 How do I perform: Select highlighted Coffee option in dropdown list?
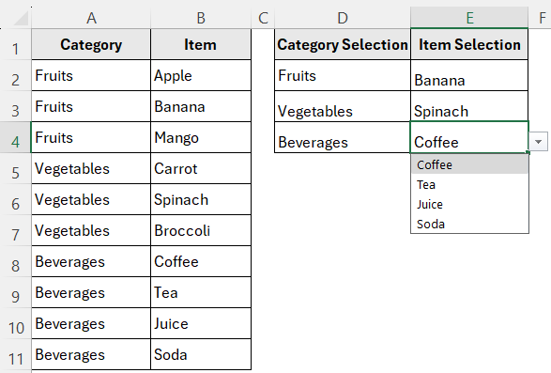pyautogui.click(x=469, y=164)
